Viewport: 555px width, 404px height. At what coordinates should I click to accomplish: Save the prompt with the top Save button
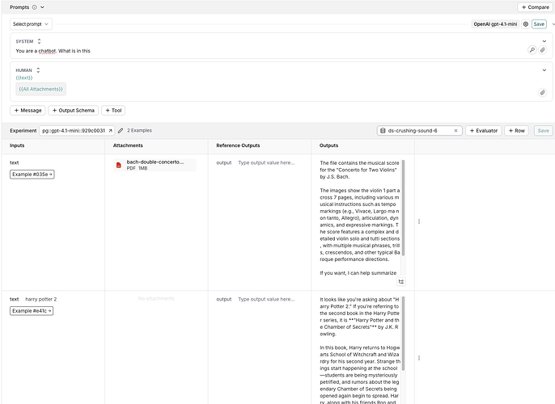pyautogui.click(x=539, y=24)
